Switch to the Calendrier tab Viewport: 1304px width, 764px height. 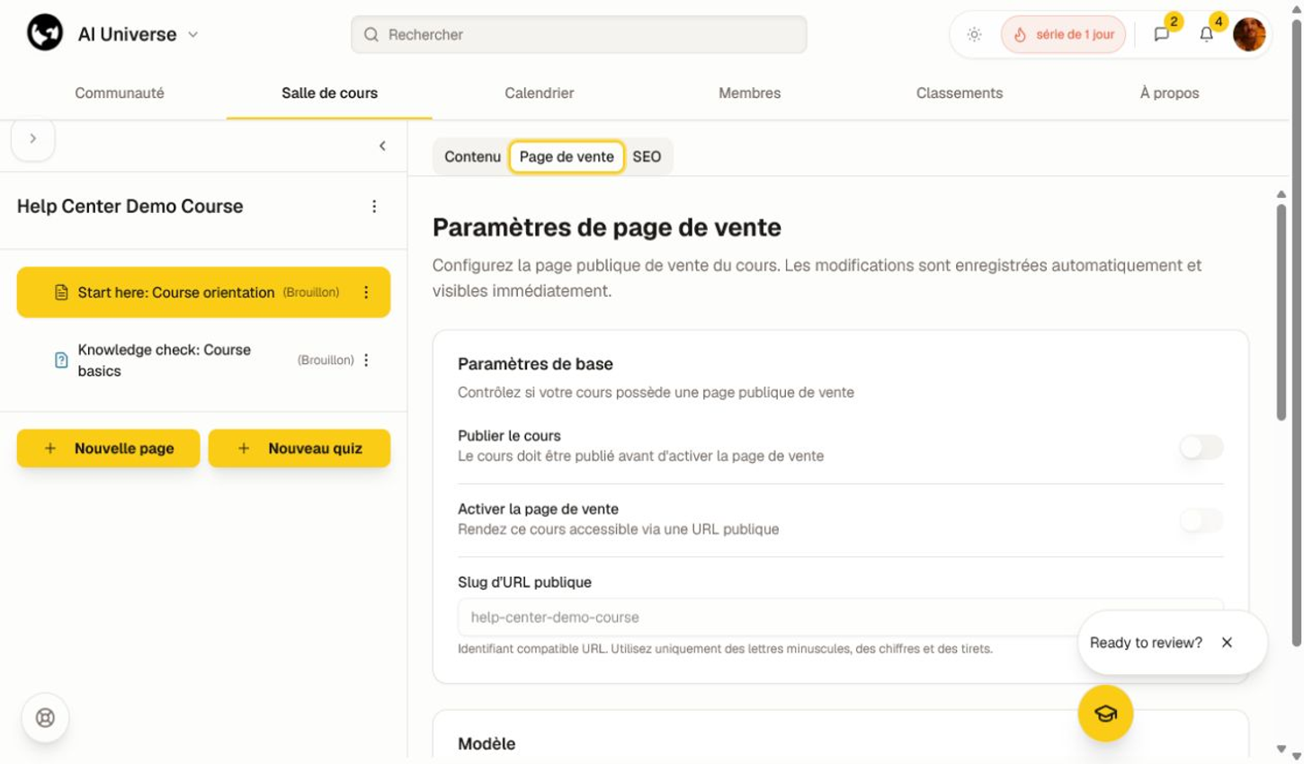(539, 93)
